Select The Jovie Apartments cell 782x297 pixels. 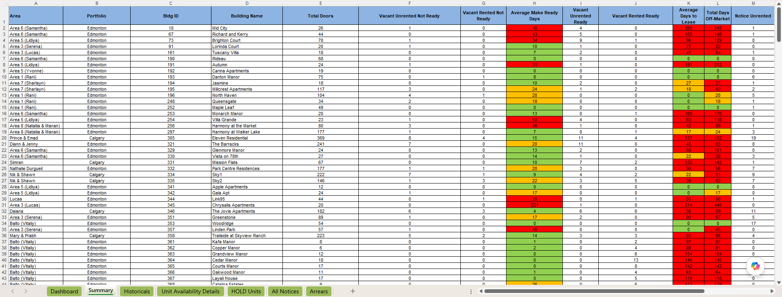click(247, 211)
